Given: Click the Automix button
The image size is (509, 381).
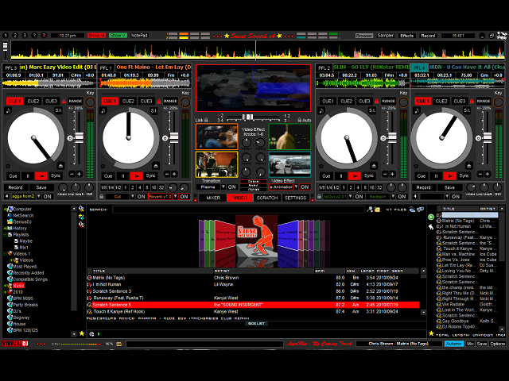Looking at the screenshot, I should (x=454, y=344).
